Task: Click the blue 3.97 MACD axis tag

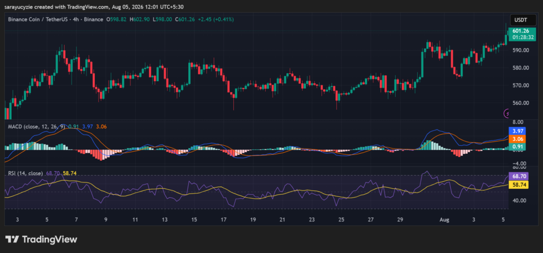Action: click(x=518, y=131)
